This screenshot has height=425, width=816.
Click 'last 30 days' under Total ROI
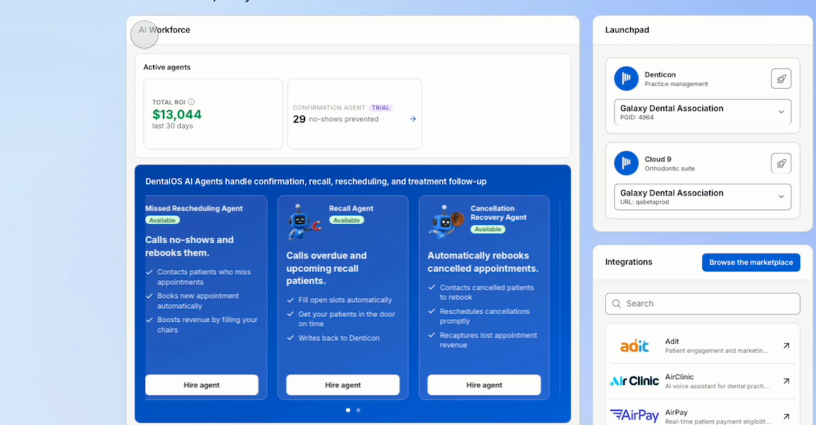(173, 126)
